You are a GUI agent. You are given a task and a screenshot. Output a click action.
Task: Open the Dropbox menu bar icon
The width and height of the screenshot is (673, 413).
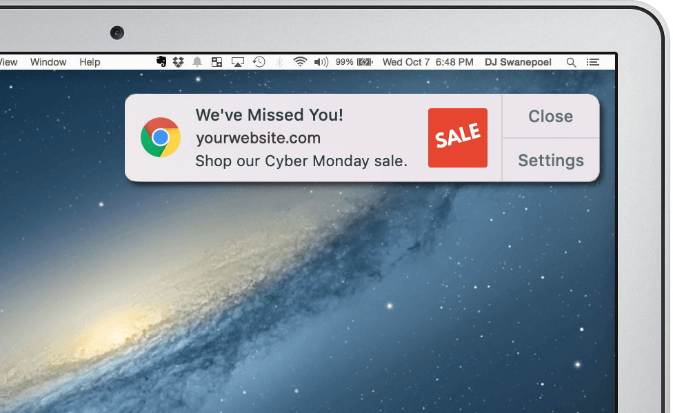coord(178,62)
